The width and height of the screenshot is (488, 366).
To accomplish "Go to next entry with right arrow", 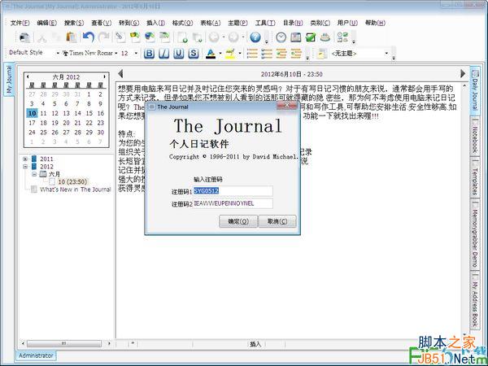I will (463, 73).
